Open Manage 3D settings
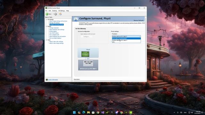This screenshot has height=115, width=205. click(54, 23)
